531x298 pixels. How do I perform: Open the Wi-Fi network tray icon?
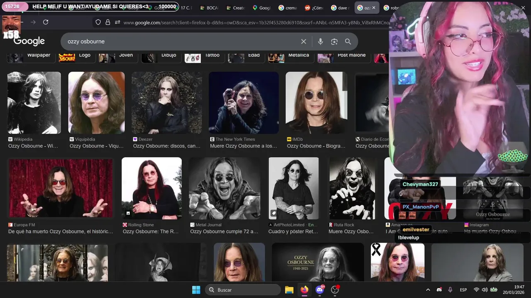476,290
